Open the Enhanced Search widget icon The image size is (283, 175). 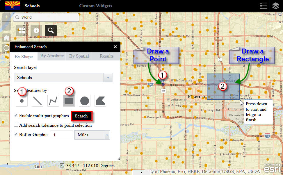[x=51, y=31]
